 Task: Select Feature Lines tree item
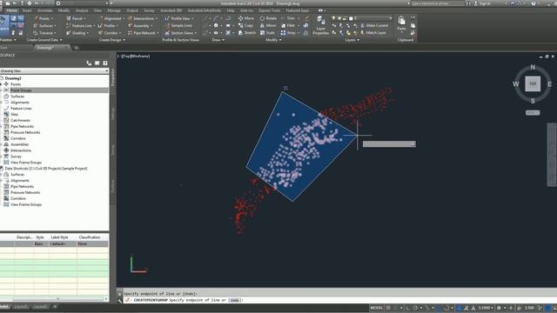[x=21, y=108]
